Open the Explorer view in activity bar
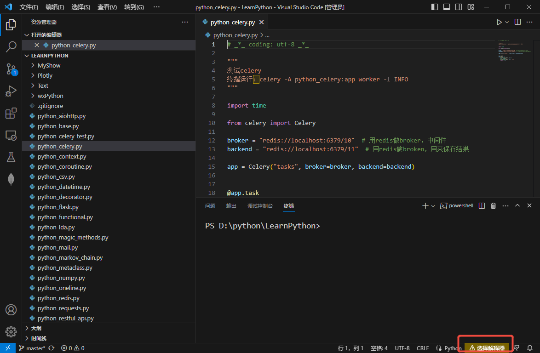The image size is (540, 353). point(11,25)
